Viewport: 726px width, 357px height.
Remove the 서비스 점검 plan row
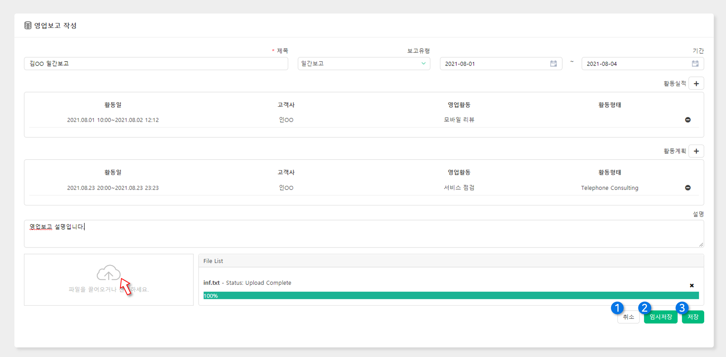coord(688,188)
